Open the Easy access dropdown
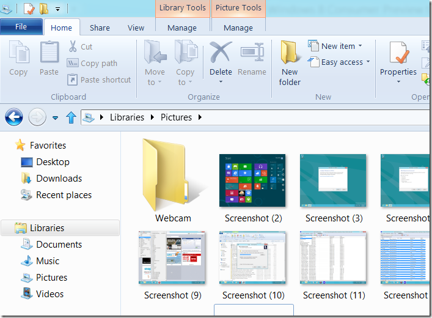 (x=368, y=62)
